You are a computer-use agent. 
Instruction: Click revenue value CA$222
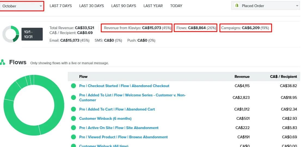click(242, 128)
